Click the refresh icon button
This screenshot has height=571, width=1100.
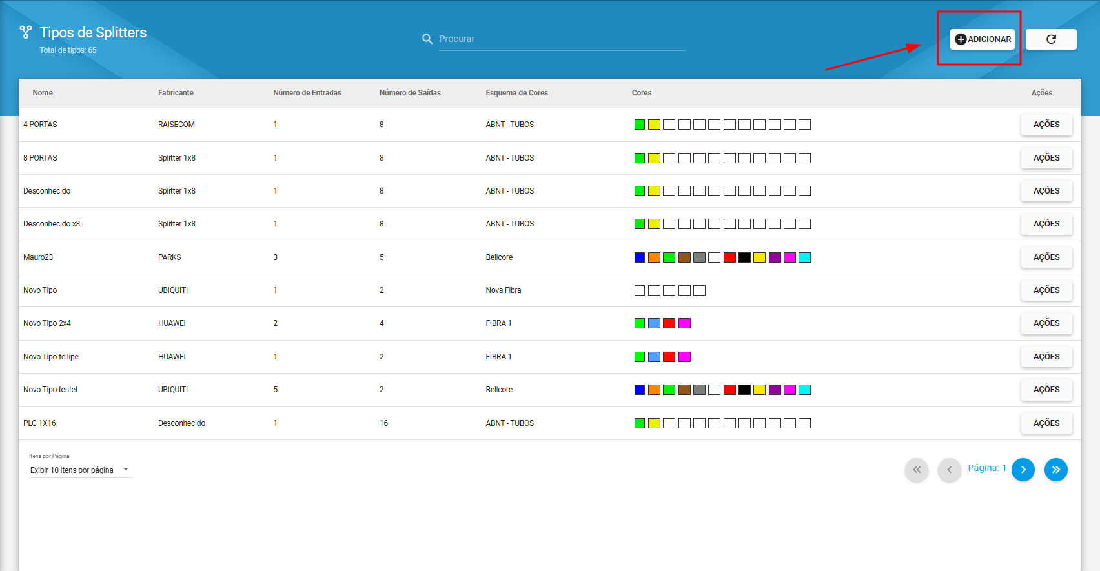[x=1051, y=39]
